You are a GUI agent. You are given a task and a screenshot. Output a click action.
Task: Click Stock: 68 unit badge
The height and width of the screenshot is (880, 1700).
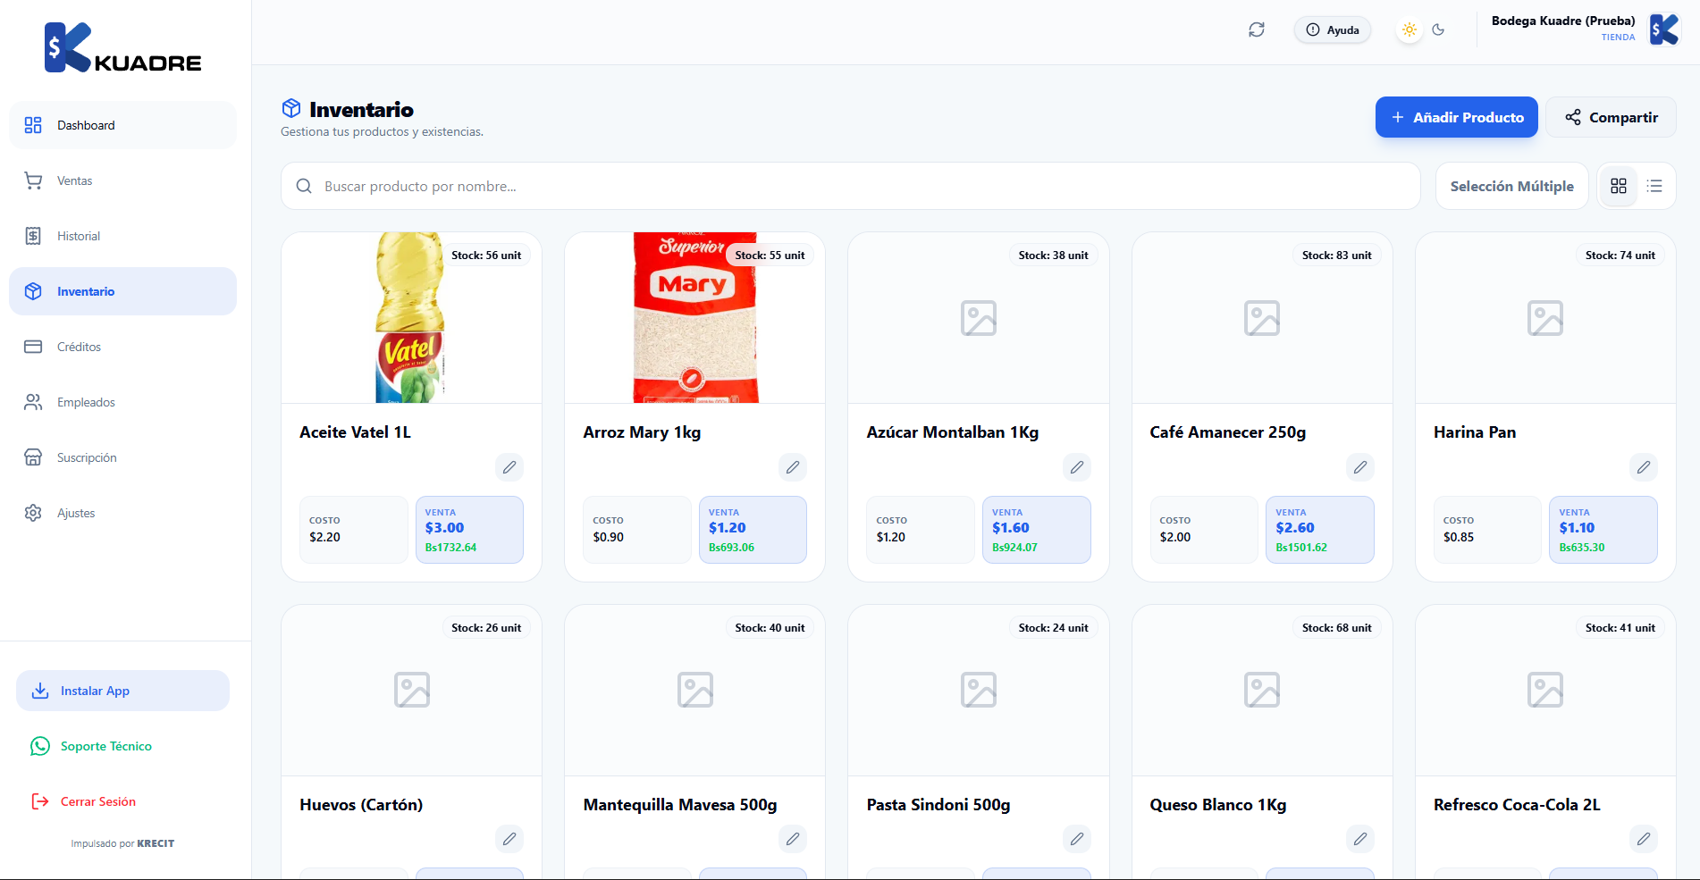click(1336, 628)
